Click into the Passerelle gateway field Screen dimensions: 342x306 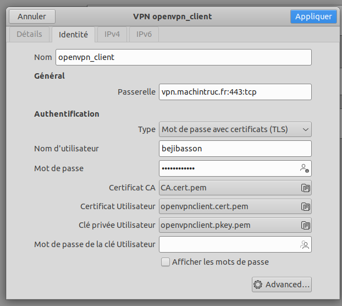[x=235, y=92]
